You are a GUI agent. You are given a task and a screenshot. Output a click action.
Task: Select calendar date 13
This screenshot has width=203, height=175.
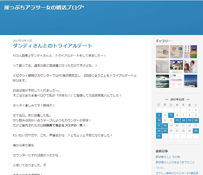[x=177, y=120]
